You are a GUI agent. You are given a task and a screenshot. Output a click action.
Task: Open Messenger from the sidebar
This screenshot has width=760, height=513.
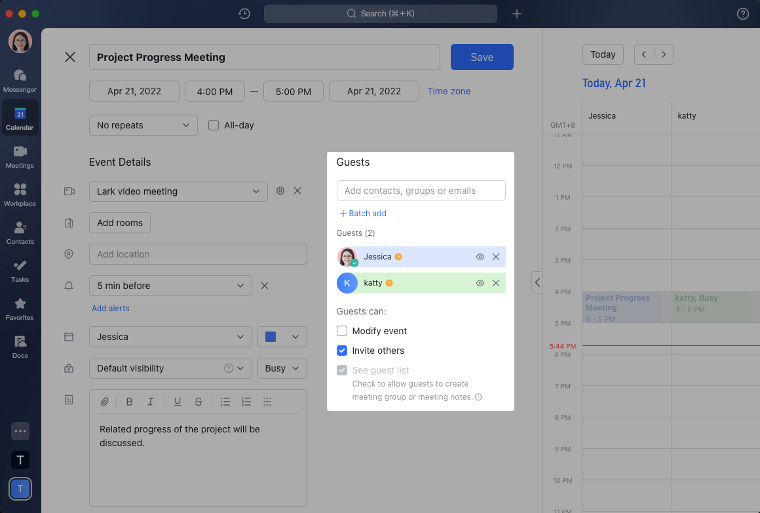click(20, 80)
